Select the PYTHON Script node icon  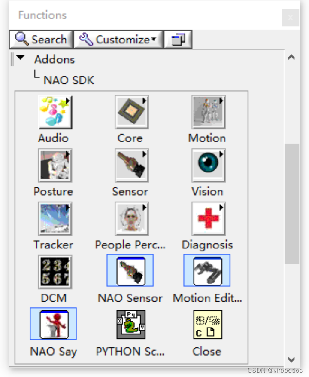[x=131, y=325]
